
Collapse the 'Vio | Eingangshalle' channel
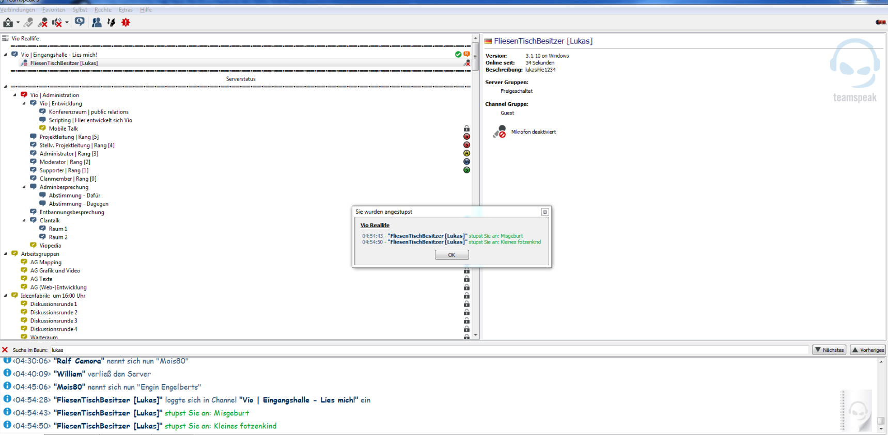coord(6,54)
